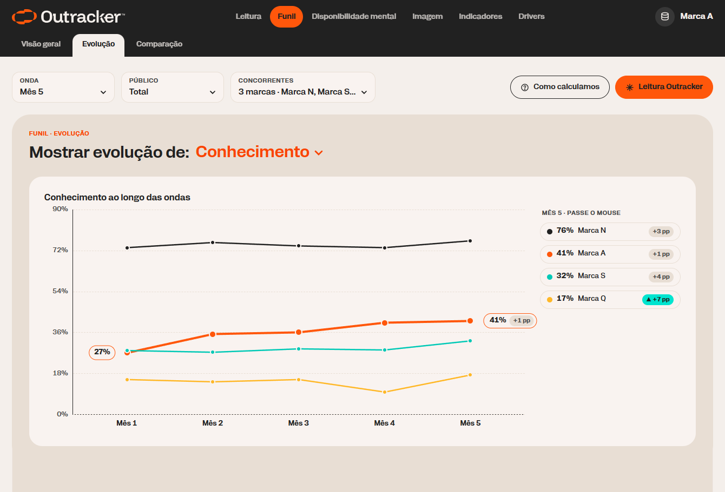Screen dimensions: 725x492
Task: Open the Público dropdown showing Total
Action: 173,87
